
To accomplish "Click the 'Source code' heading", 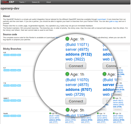I will pyautogui.click(x=10, y=34).
